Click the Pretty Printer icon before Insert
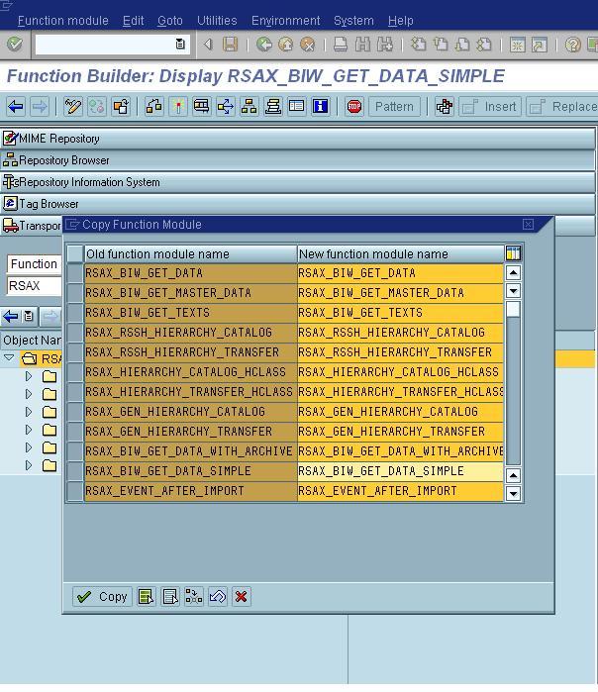Viewport: 598px width, 692px height. click(x=445, y=106)
